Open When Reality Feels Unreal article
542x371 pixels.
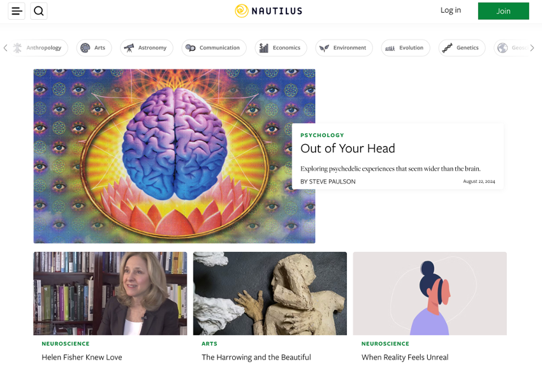(405, 357)
